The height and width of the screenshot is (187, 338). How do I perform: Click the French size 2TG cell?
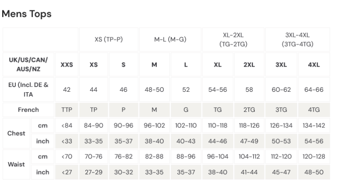point(249,110)
